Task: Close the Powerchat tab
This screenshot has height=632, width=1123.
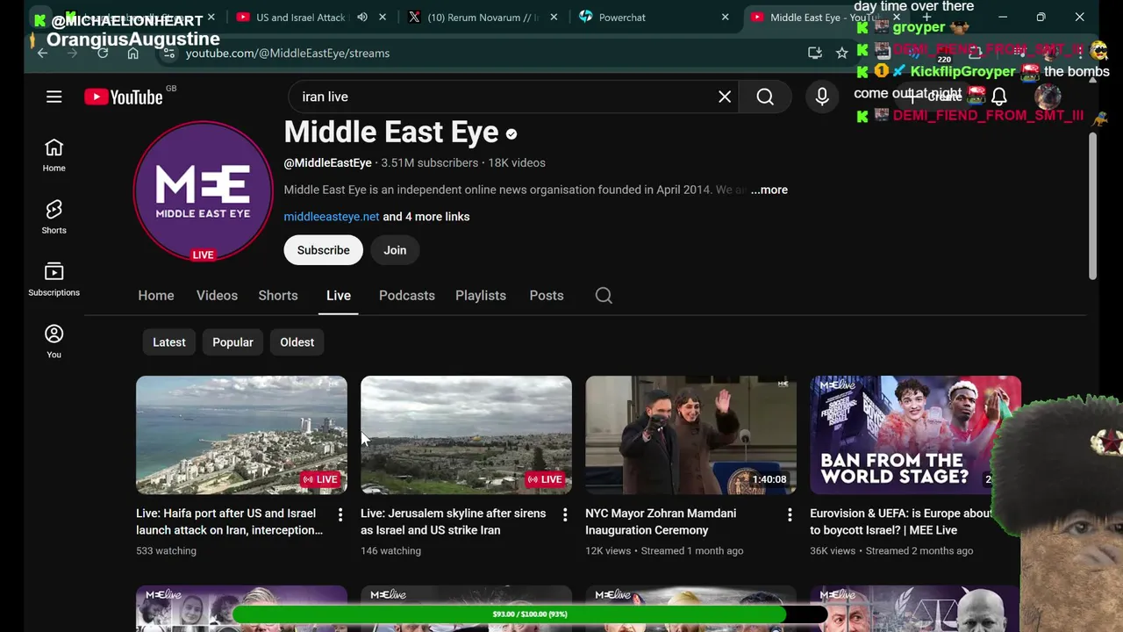Action: (725, 18)
